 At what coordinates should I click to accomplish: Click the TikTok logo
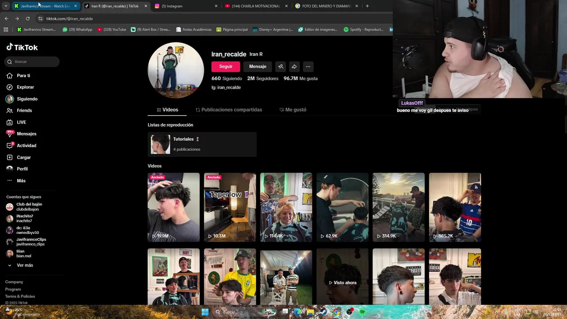(22, 47)
